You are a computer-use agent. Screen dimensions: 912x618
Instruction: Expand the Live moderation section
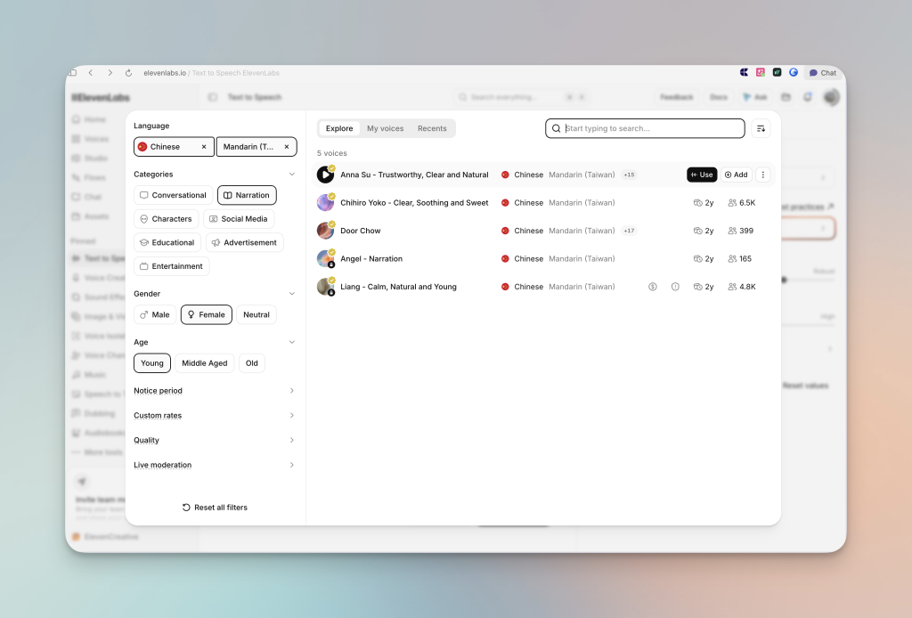(x=216, y=465)
